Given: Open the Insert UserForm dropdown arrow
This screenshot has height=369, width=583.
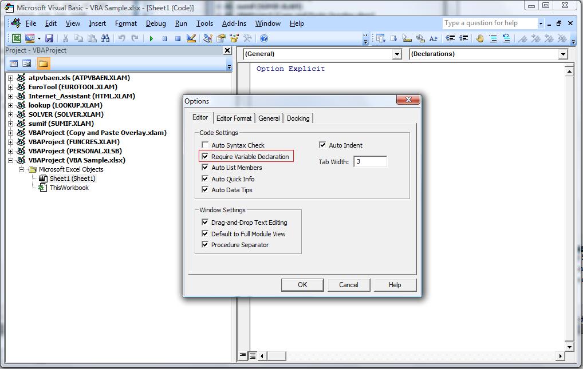Looking at the screenshot, I should click(39, 38).
